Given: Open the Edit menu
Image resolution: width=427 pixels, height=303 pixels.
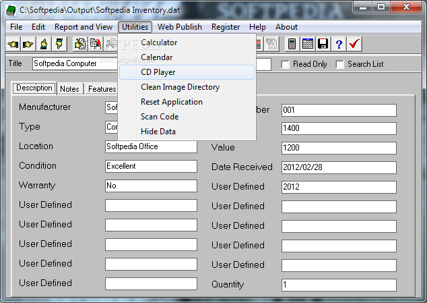Looking at the screenshot, I should 38,27.
